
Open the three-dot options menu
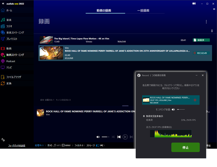tap(206, 22)
